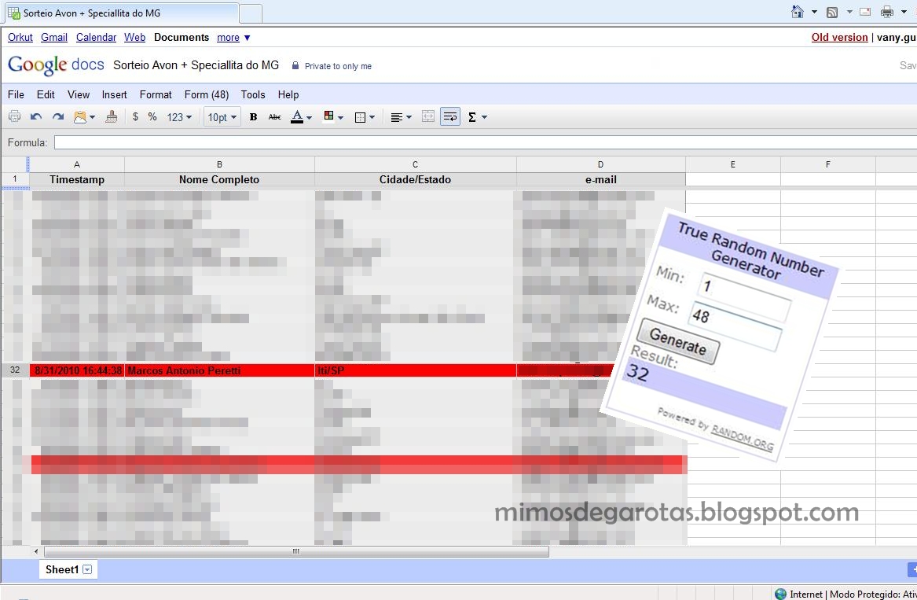Open the Help menu

[288, 95]
